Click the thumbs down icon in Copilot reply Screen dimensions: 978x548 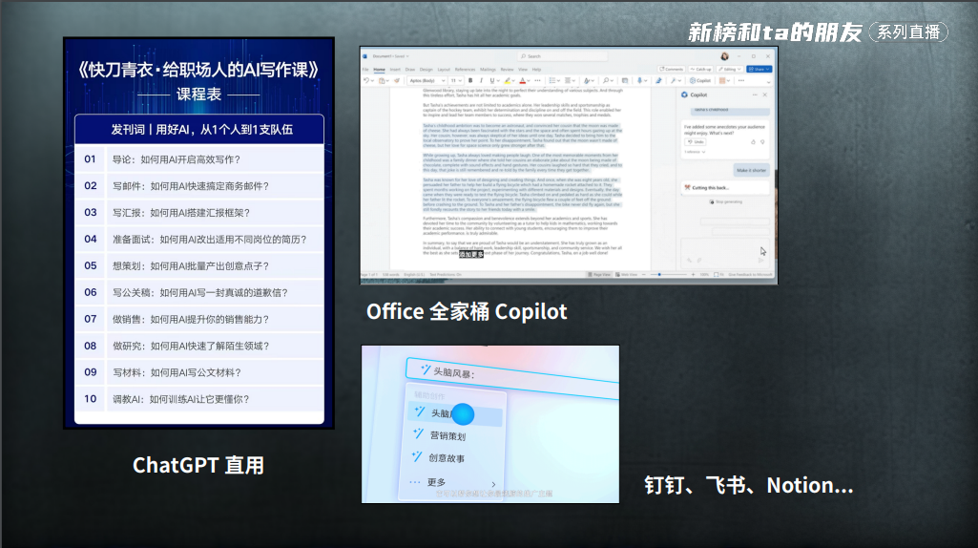coord(762,141)
